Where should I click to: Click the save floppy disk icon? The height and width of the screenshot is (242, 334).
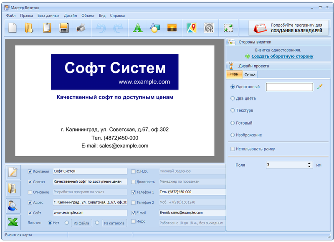(x=64, y=28)
